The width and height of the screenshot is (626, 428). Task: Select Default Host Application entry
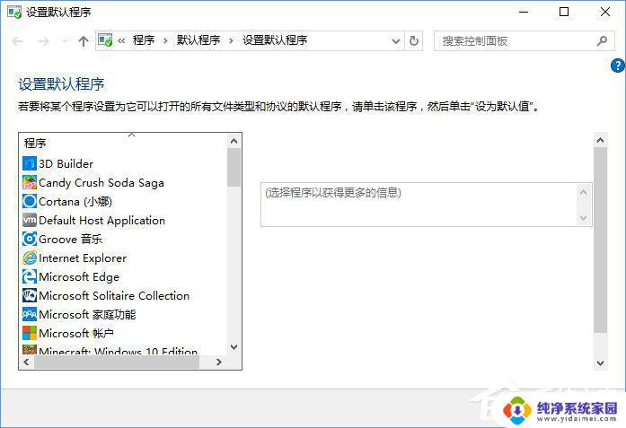[101, 220]
